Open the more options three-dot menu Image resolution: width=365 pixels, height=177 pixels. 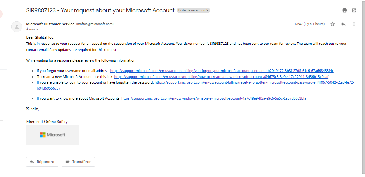point(354,24)
